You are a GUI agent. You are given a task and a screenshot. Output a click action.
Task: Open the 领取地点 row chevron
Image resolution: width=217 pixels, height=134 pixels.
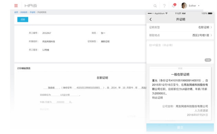211,35
